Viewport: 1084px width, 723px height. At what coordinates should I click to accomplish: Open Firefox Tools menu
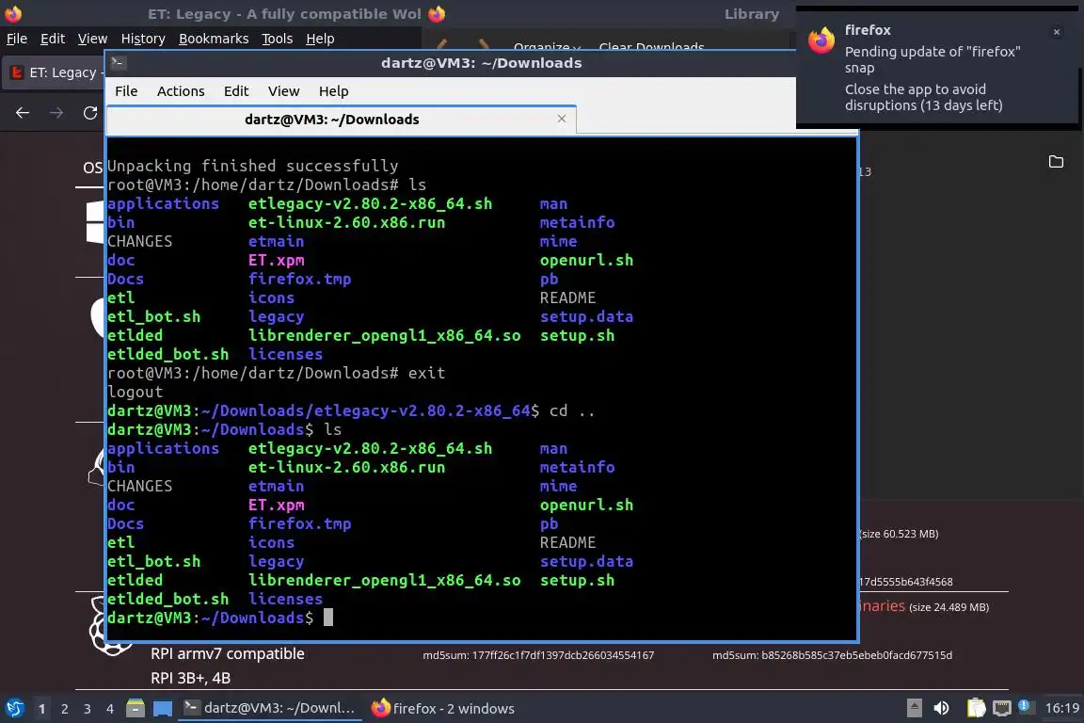[278, 39]
